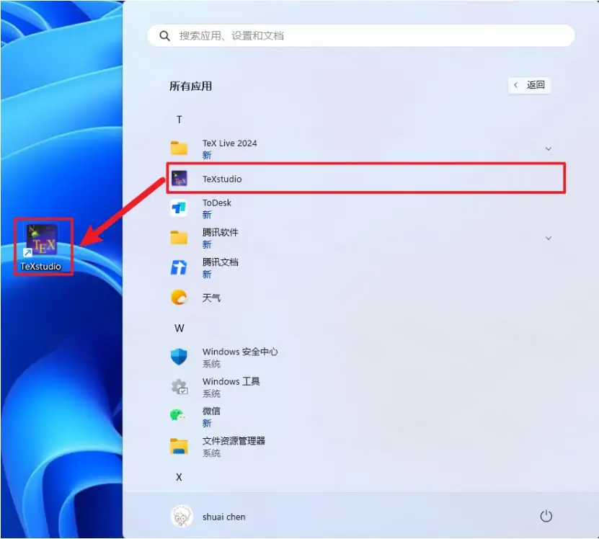Launch ToDesk via its blue icon
The height and width of the screenshot is (539, 599).
(179, 208)
